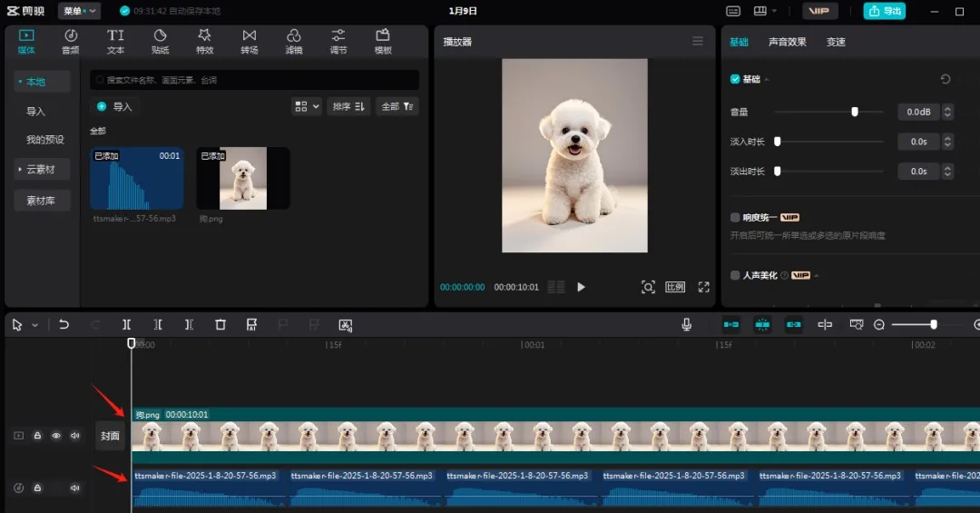This screenshot has height=513, width=980.
Task: Toggle main track magnet snapping
Action: (x=730, y=324)
